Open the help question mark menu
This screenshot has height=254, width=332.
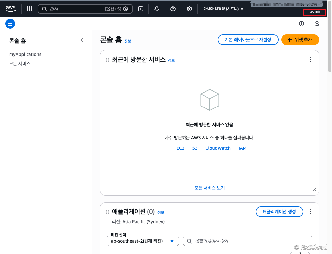173,9
